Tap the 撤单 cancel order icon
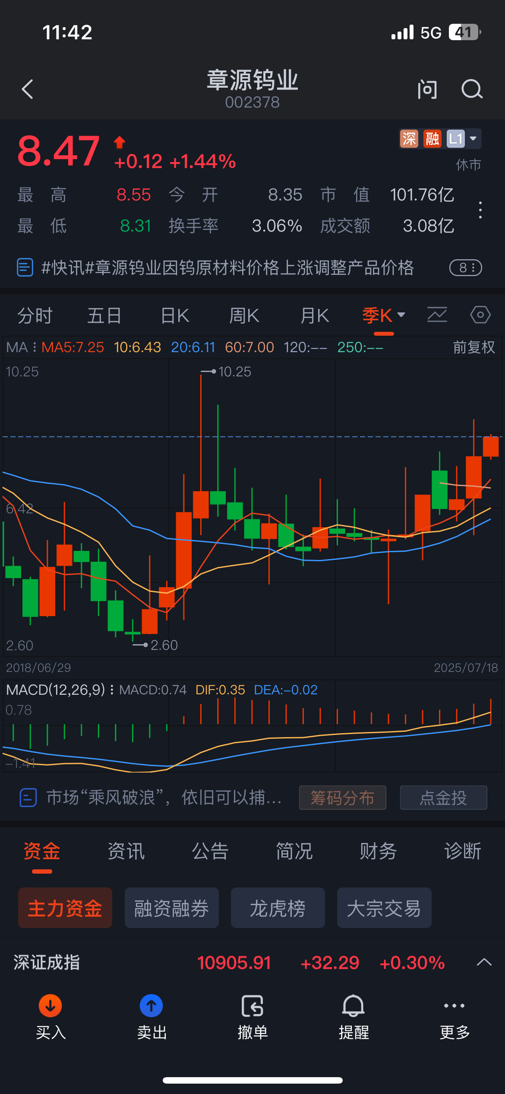Viewport: 505px width, 1094px height. pyautogui.click(x=252, y=1006)
